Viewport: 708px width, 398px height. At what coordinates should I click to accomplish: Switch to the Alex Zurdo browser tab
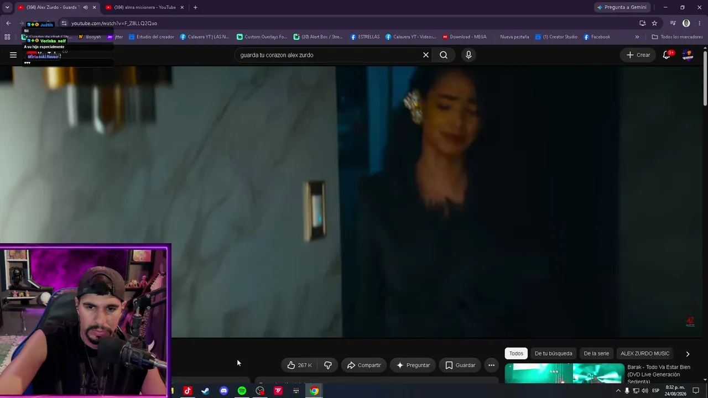coord(49,7)
